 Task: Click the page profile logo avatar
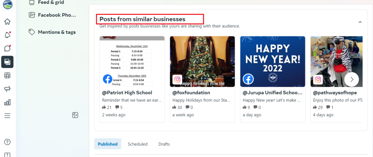[x=8, y=4]
